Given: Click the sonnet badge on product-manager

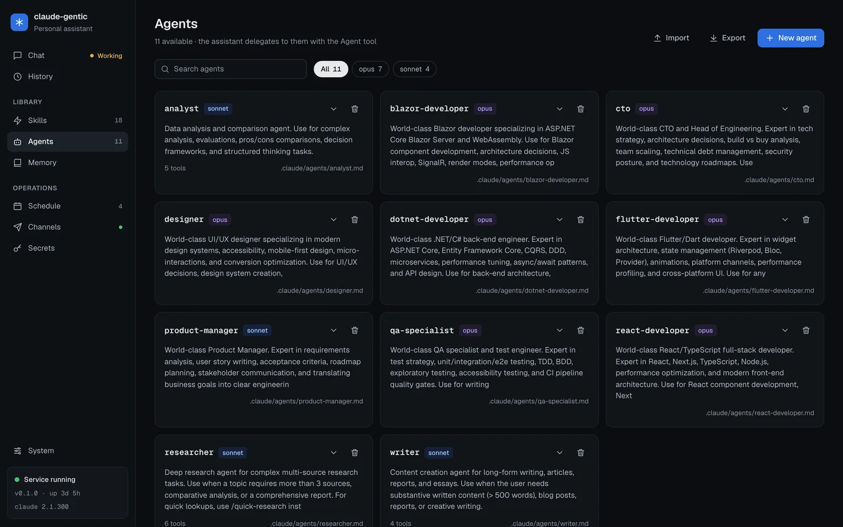Looking at the screenshot, I should tap(257, 330).
